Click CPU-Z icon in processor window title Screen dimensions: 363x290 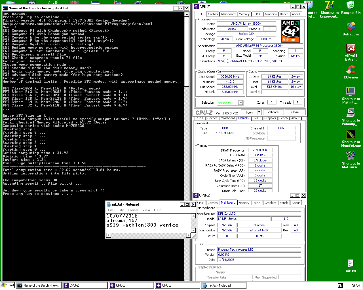196,7
